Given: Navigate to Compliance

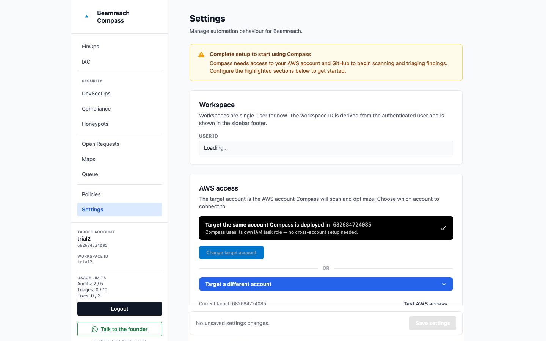Looking at the screenshot, I should [119, 109].
